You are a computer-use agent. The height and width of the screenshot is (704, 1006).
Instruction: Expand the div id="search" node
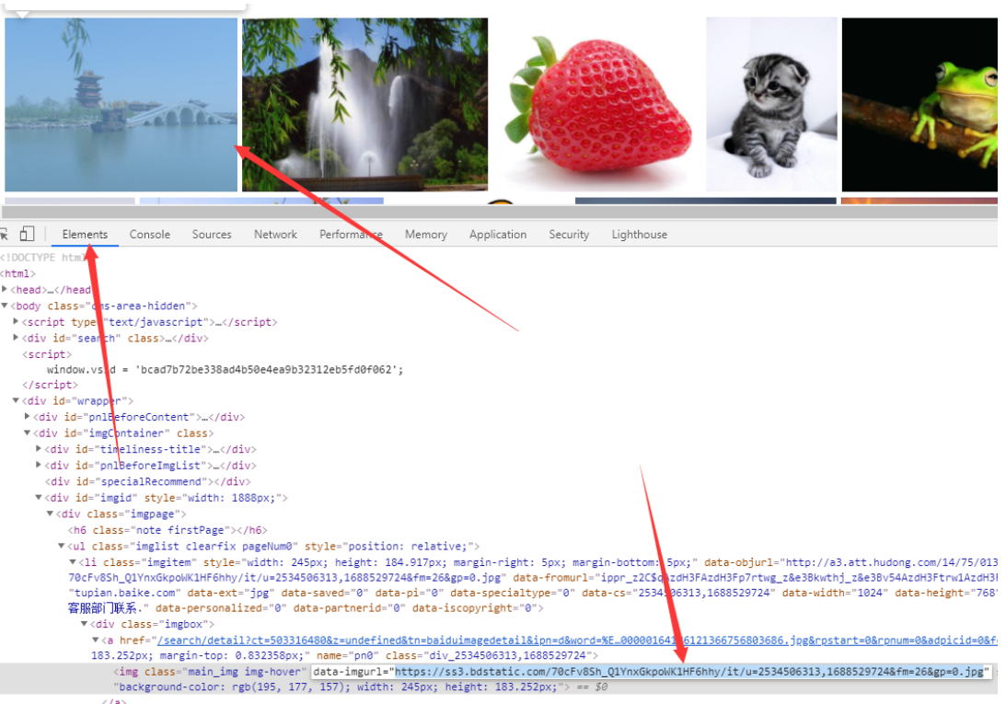pos(17,339)
